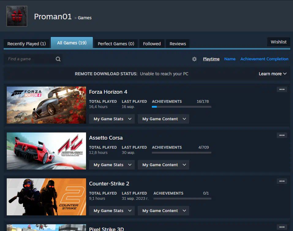
Task: Click the 16,4 hours total played value
Action: 98,107
